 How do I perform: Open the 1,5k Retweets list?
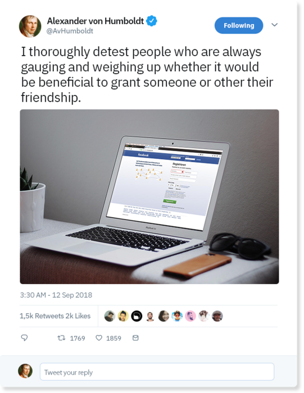point(42,316)
